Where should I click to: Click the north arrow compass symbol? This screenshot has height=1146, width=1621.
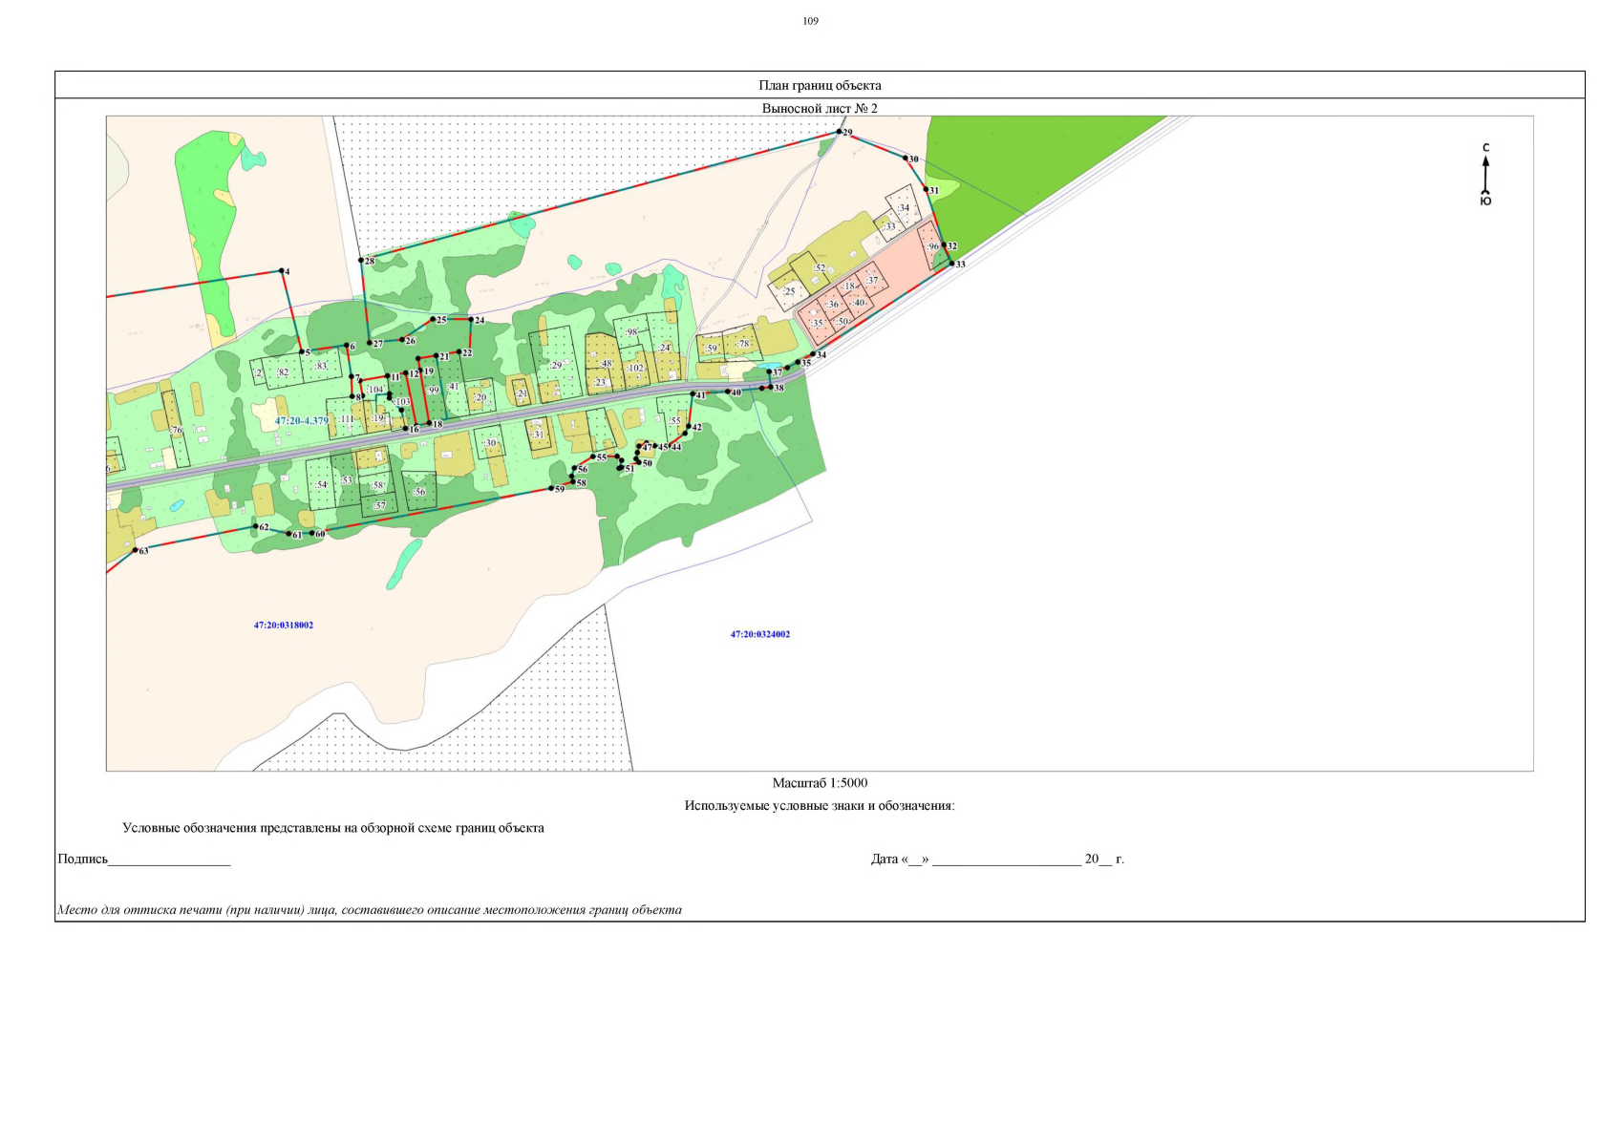(x=1485, y=175)
